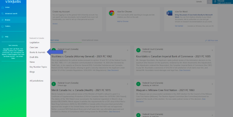Click See Decision link in Kouridakis summary
Viewport: 233px width, 117px height.
[x=185, y=70]
